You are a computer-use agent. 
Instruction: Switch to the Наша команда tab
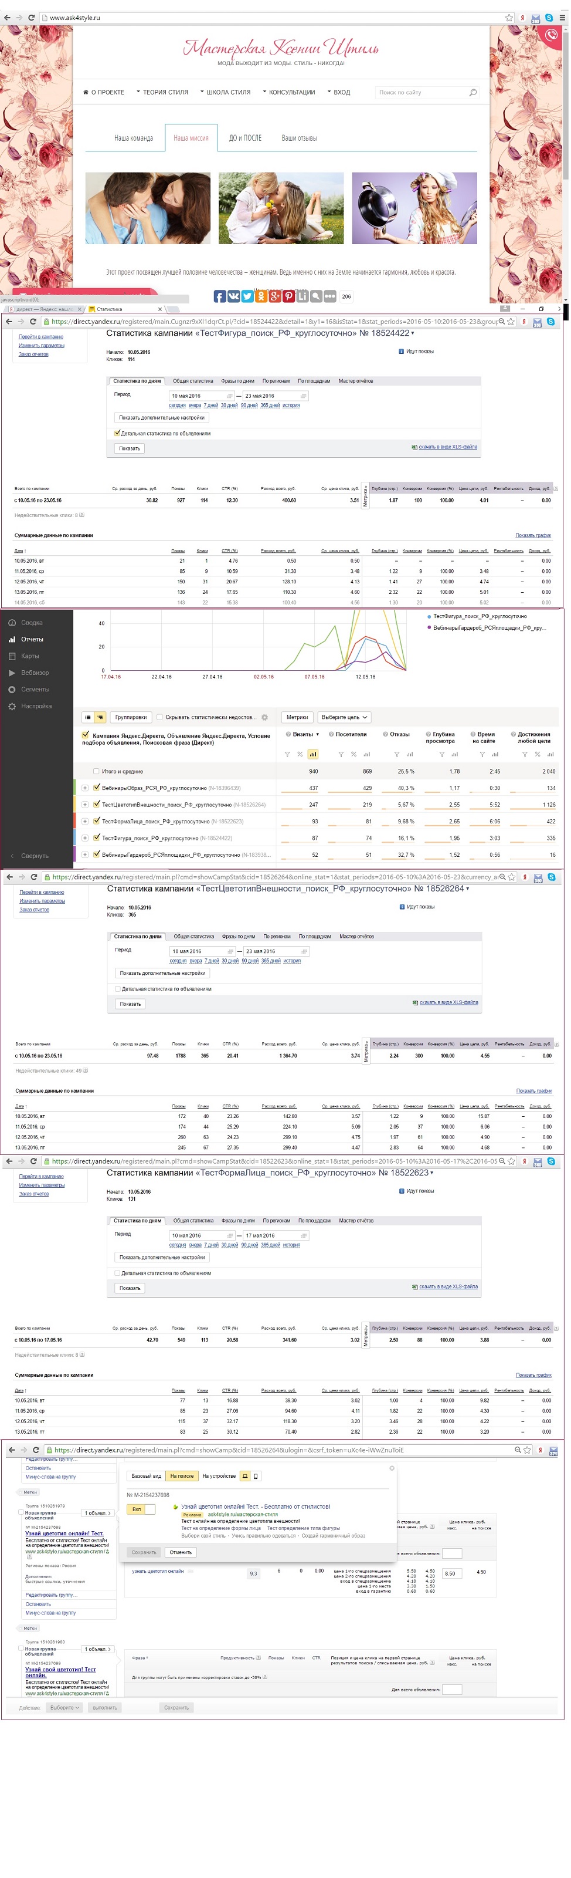pos(134,139)
